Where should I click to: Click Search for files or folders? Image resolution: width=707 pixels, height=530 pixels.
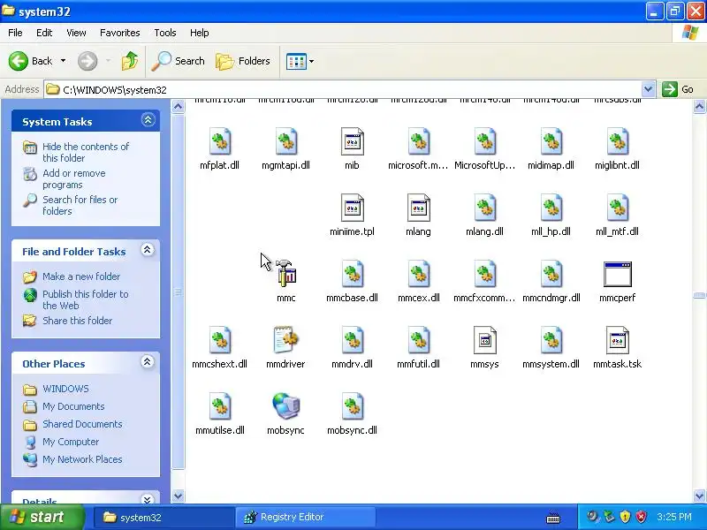point(80,205)
